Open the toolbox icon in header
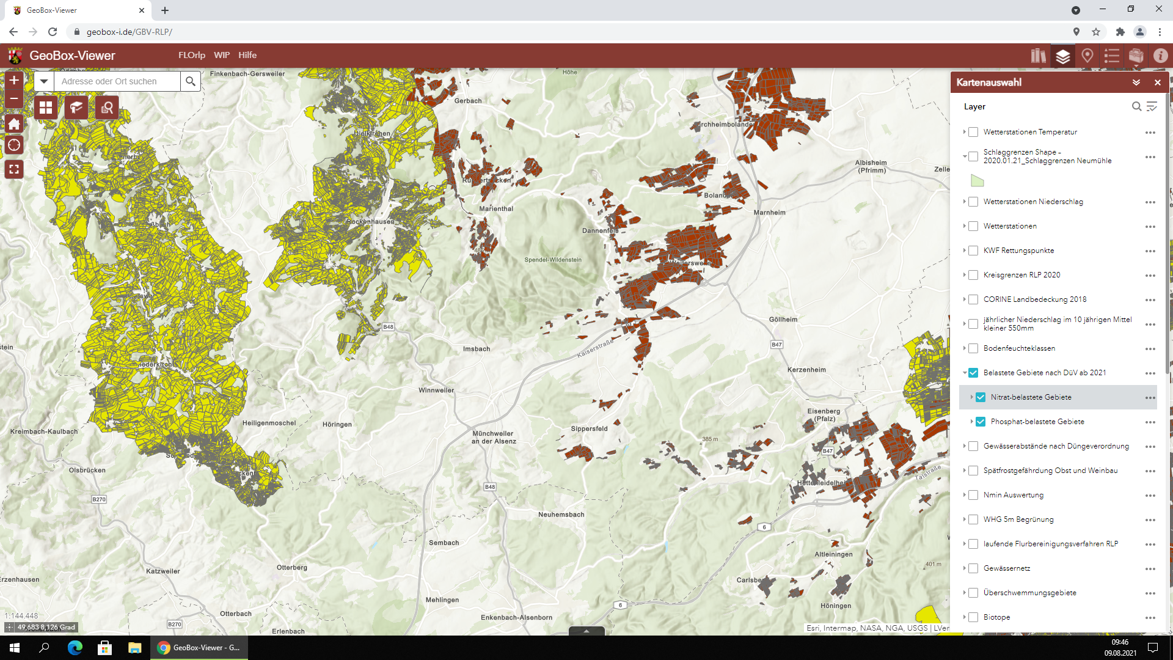 click(x=1136, y=56)
